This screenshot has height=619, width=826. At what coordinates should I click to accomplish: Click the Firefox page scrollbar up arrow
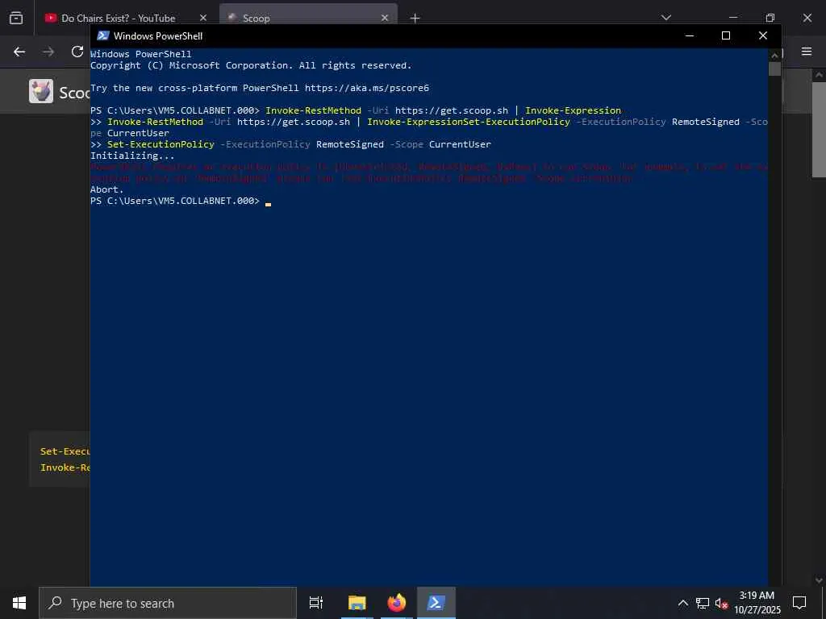coord(820,75)
